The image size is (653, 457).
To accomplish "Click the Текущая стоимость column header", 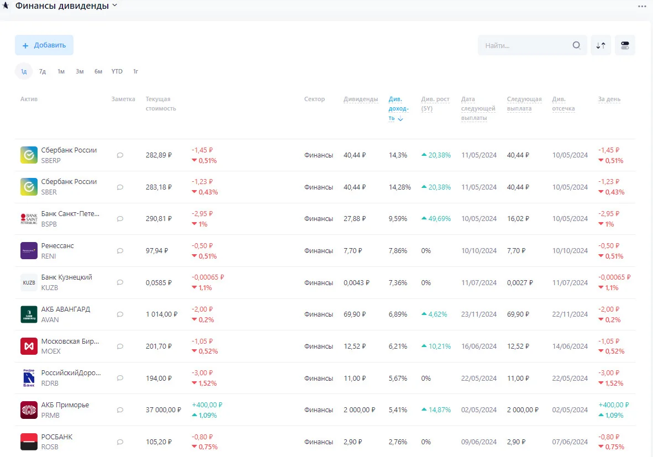I will tap(161, 104).
